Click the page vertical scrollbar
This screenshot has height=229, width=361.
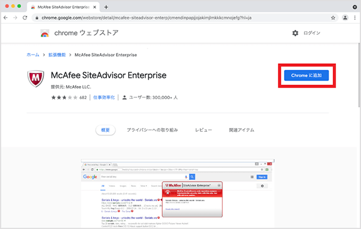tap(359, 75)
